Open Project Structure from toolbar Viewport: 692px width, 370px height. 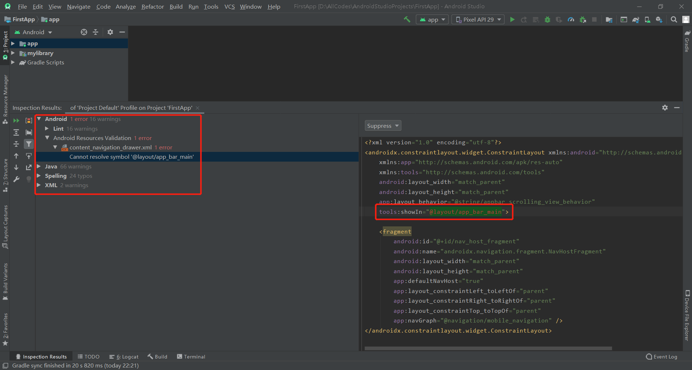pyautogui.click(x=609, y=19)
